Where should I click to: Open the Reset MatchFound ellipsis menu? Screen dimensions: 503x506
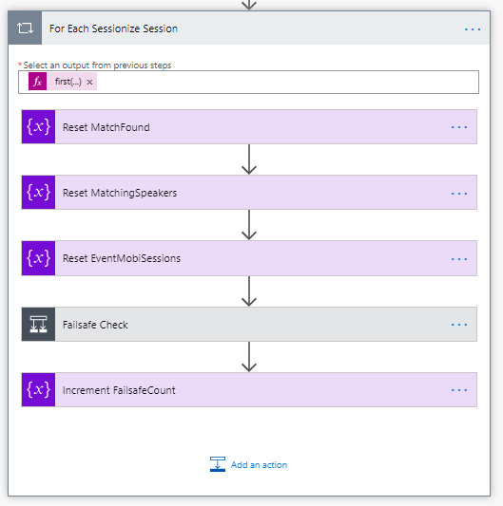[459, 127]
